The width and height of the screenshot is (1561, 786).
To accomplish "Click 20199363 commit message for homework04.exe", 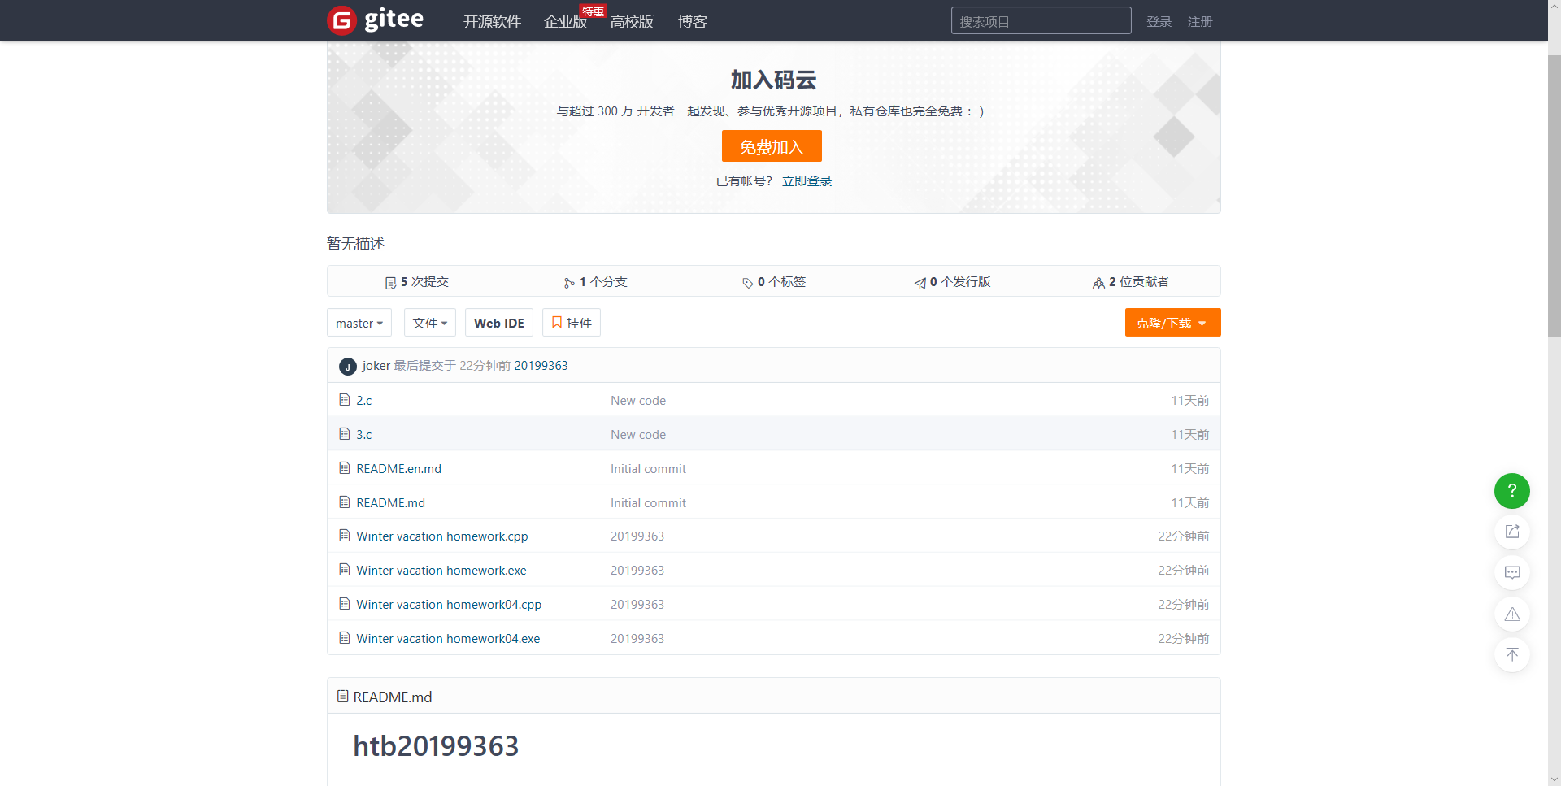I will (x=637, y=639).
